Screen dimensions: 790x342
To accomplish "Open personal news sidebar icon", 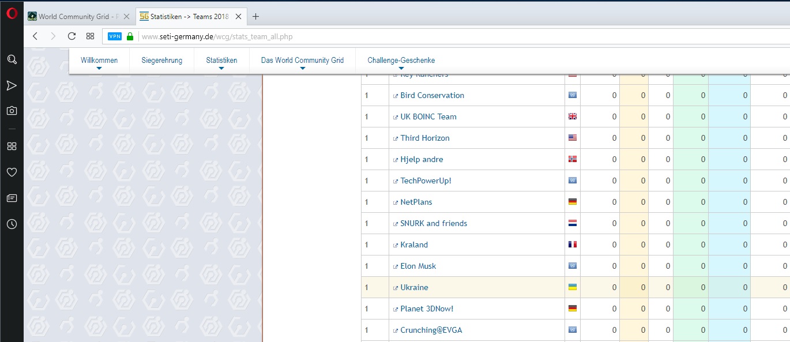I will (12, 198).
